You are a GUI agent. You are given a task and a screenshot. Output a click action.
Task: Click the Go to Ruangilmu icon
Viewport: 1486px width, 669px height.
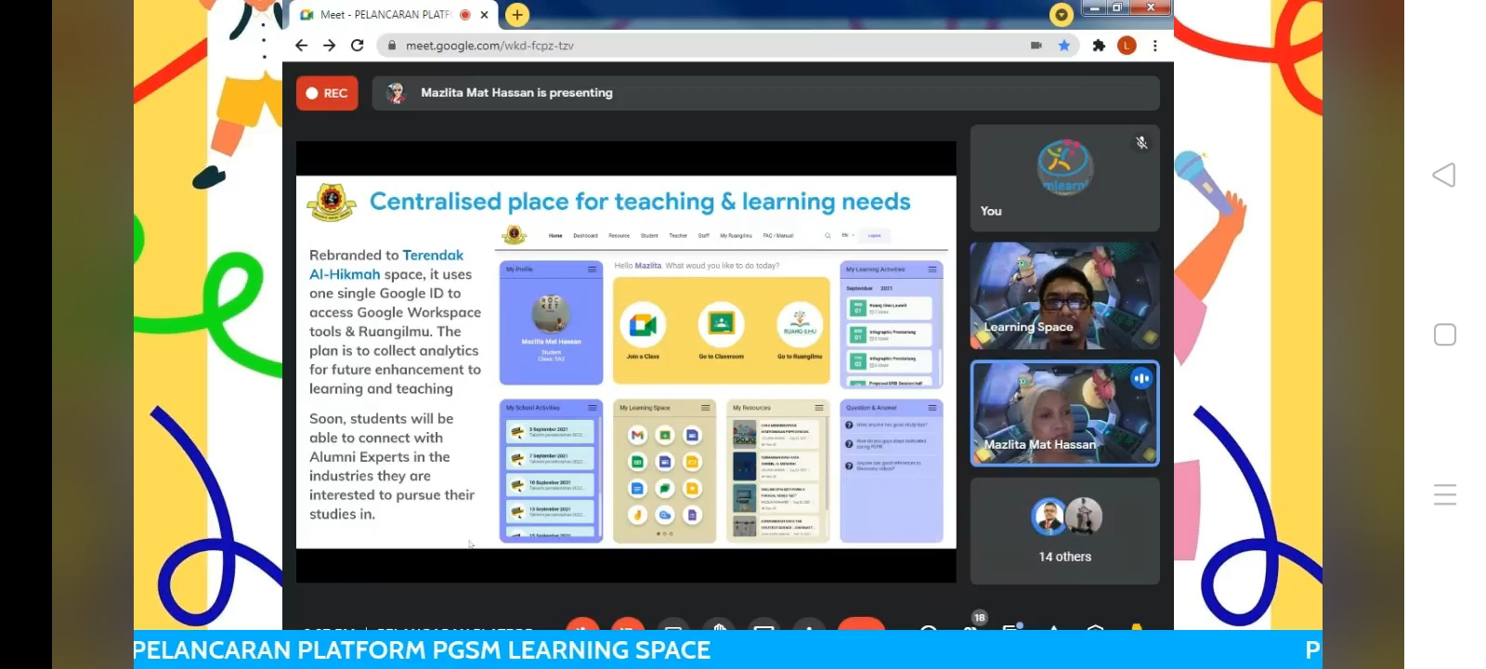tap(800, 325)
